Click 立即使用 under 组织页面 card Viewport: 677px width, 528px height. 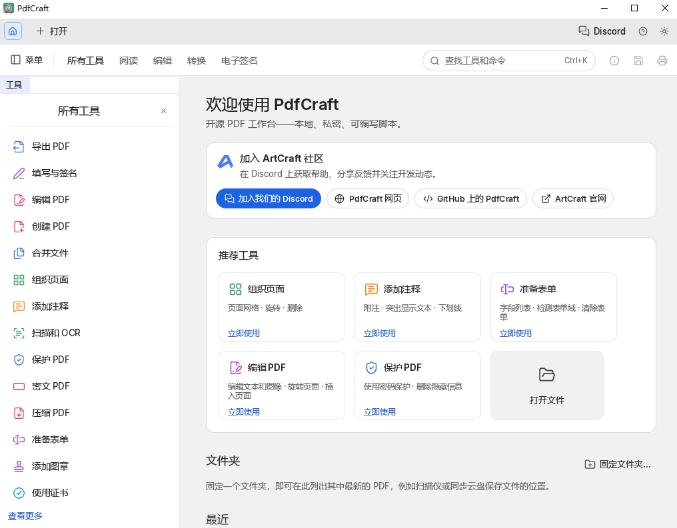click(x=244, y=333)
